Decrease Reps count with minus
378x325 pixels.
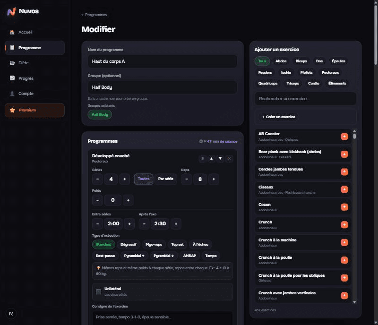click(187, 179)
